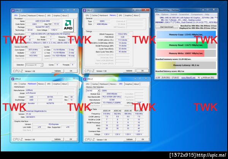The width and height of the screenshot is (228, 159).
Task: Click the Bus Speed 143.0 MHz field
Action: point(33,56)
